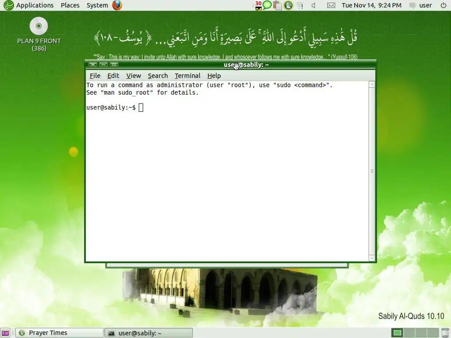Click the terminal vertical scrollbar handle
The image size is (451, 338).
pos(372,171)
